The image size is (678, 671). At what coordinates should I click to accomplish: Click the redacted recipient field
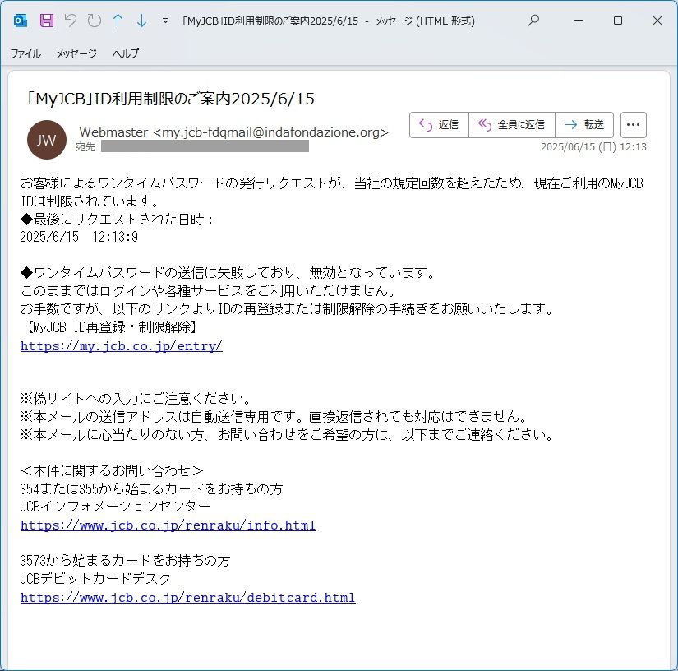(x=205, y=146)
